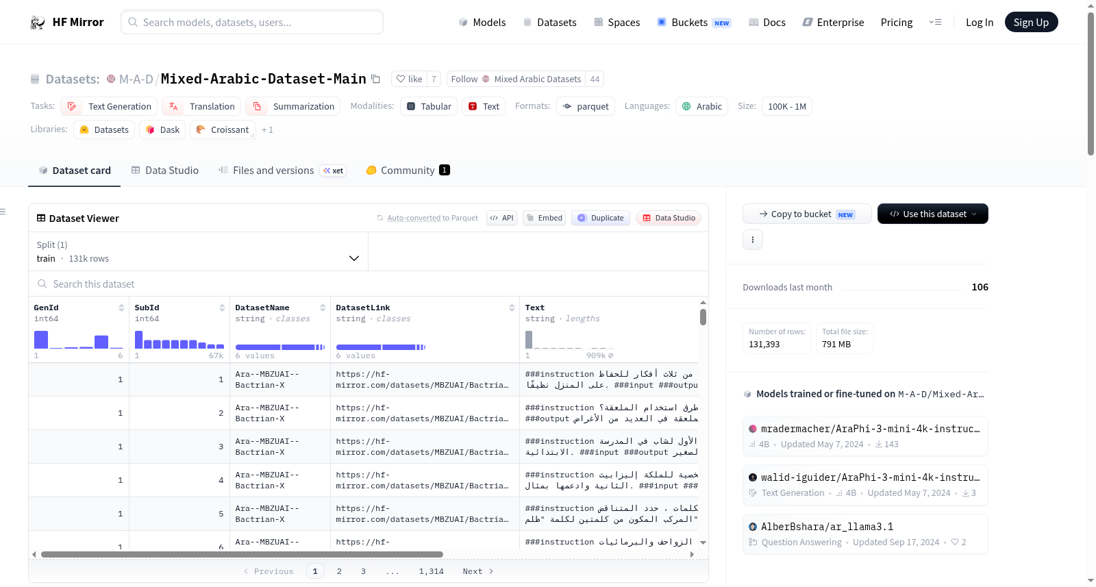Sort the DatasetName column
The width and height of the screenshot is (1096, 587).
323,308
